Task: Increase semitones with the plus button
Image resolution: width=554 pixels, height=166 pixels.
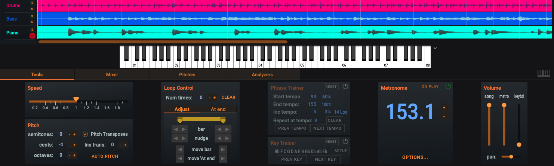Action: [74, 135]
